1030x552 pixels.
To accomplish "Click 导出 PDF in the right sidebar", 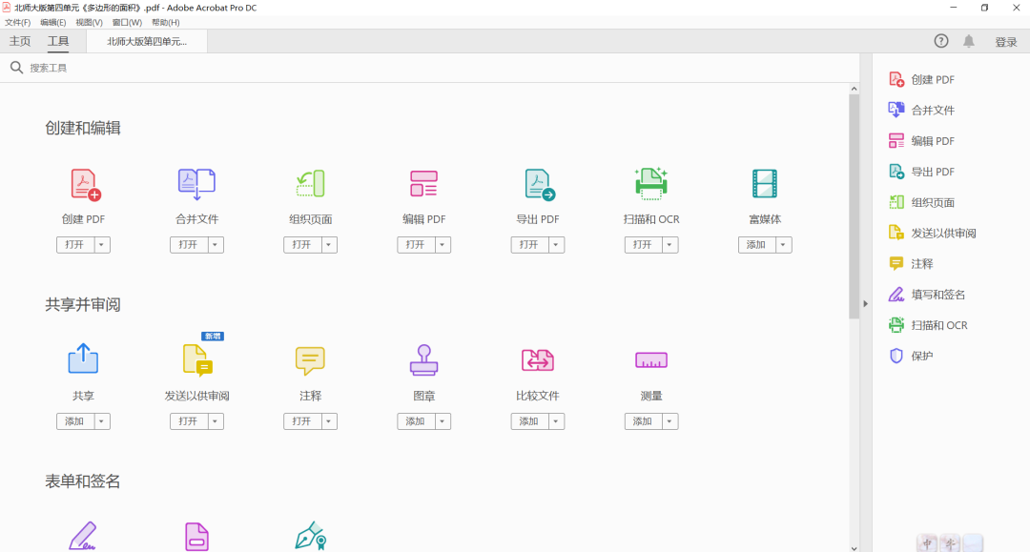I will [x=921, y=172].
